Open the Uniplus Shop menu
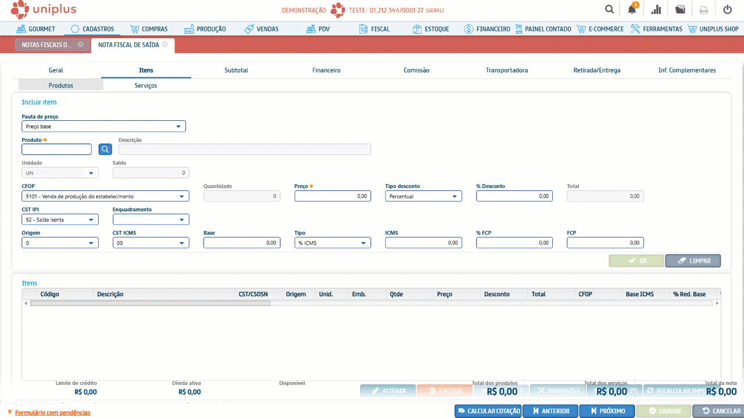Viewport: 744px width, 418px height. (x=713, y=28)
